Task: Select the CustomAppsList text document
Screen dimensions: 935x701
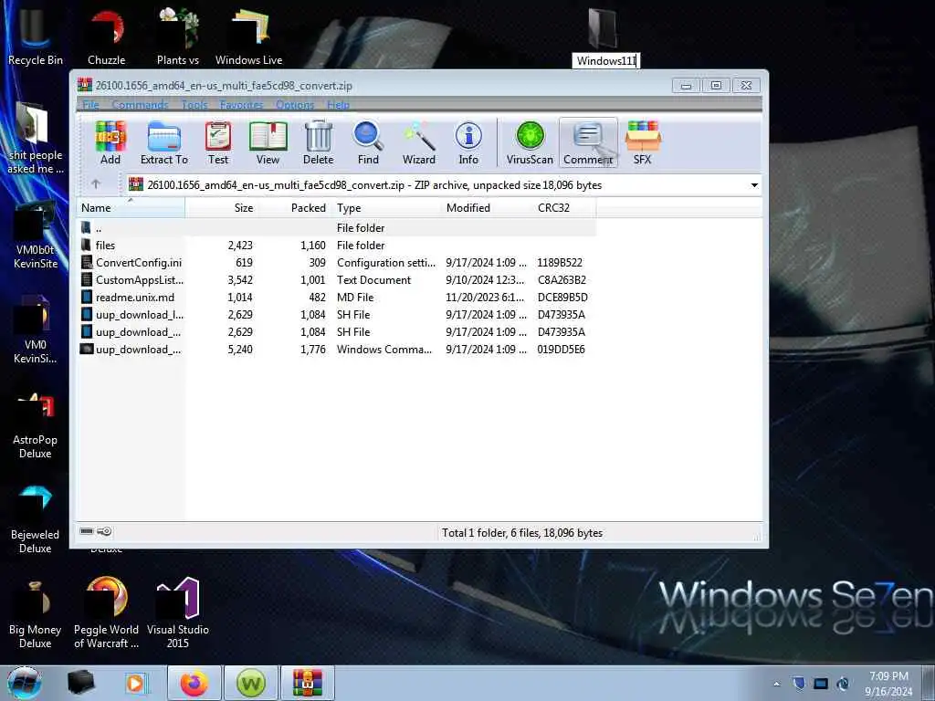Action: tap(337, 279)
